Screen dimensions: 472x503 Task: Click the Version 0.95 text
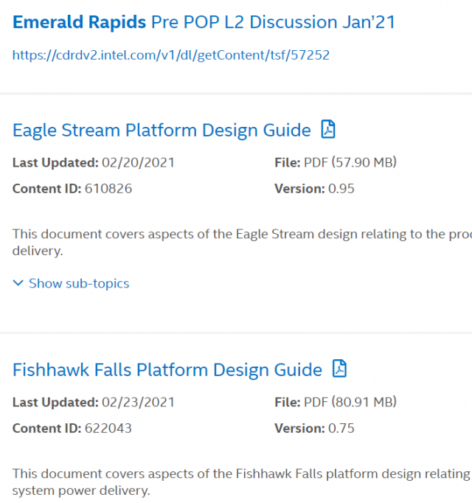point(341,189)
